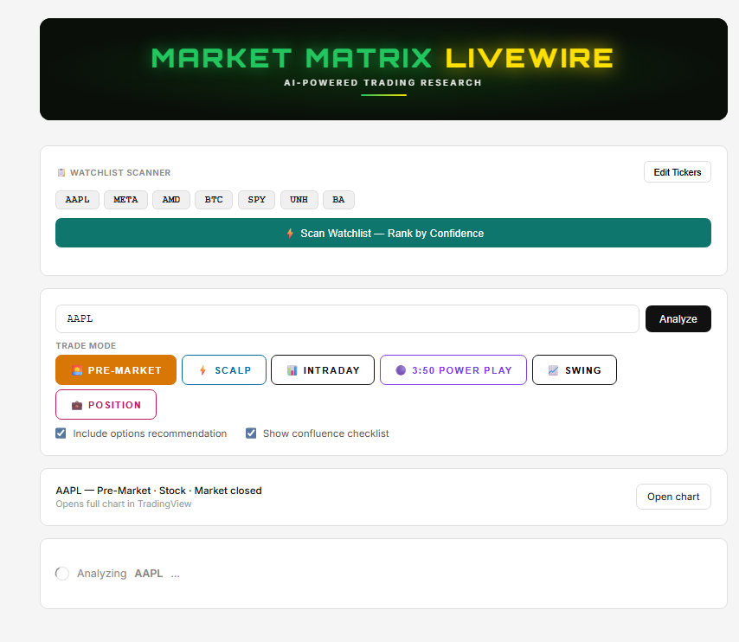Uncheck Include options recommendation checkbox
This screenshot has width=739, height=642.
click(x=61, y=433)
